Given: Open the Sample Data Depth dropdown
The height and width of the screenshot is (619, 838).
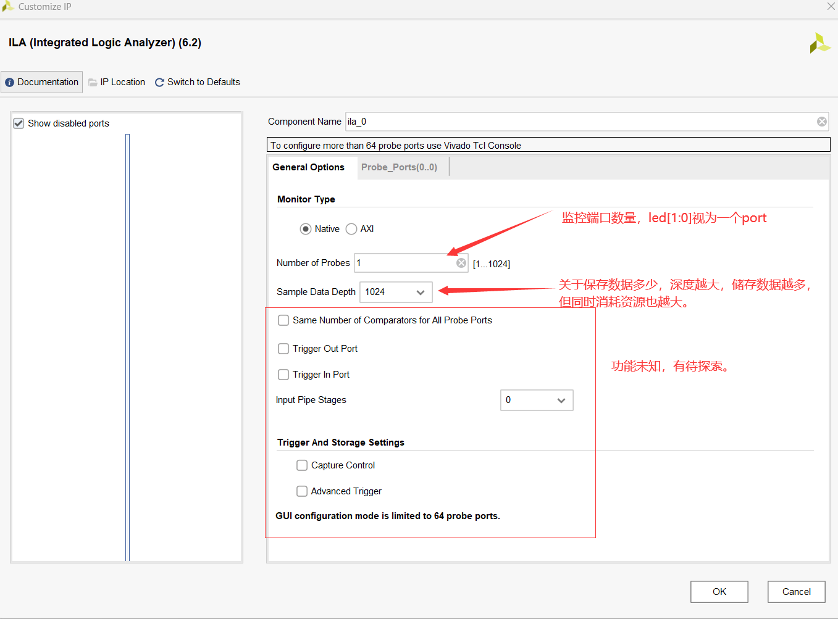Looking at the screenshot, I should click(396, 292).
